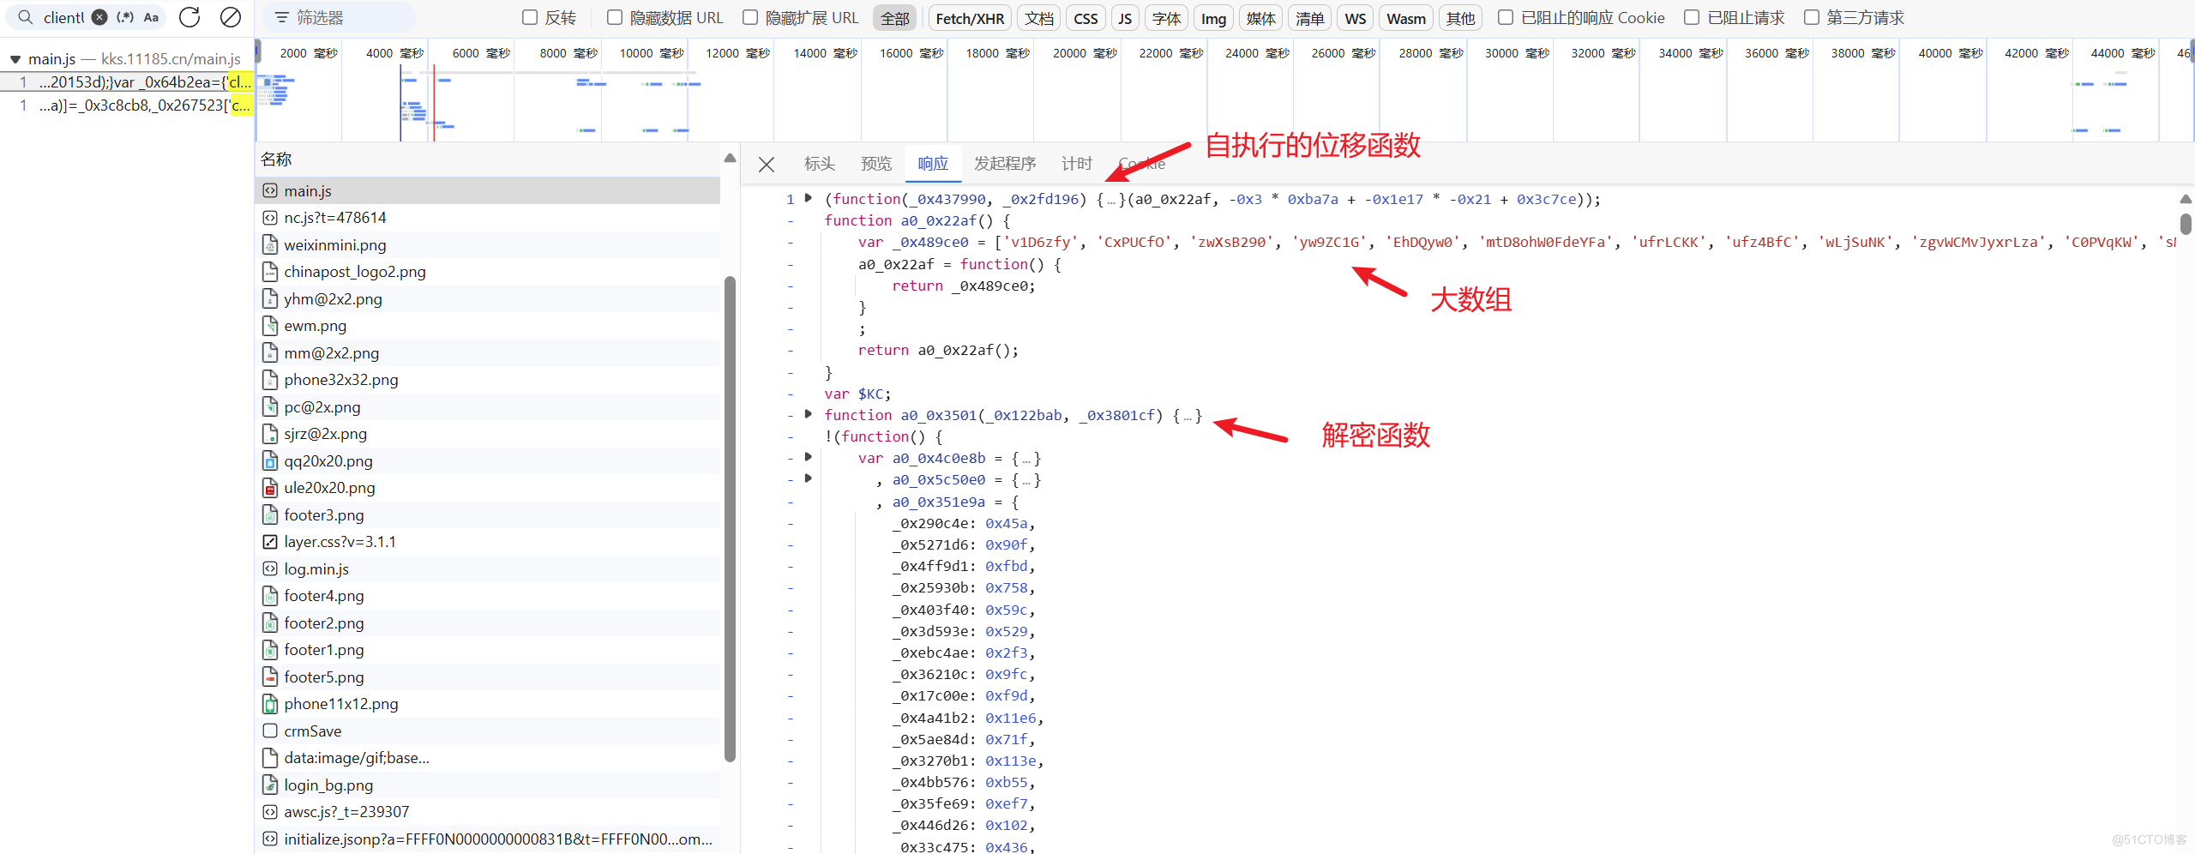Screen dimensions: 2195x854
Task: Select the 清单 filter
Action: (x=1309, y=18)
